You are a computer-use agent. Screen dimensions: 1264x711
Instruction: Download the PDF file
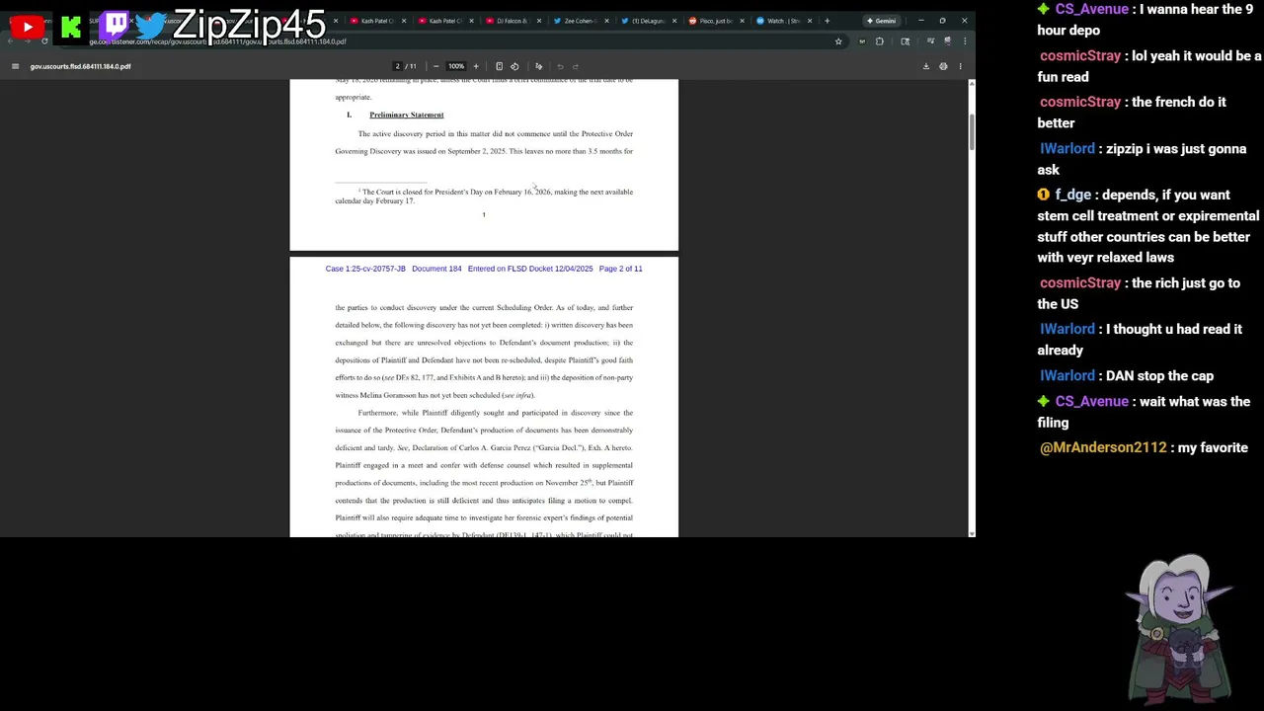point(926,66)
